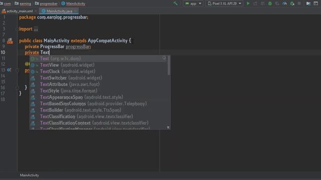Click the autocomplete popup scrollbar thumb
Viewport: 321px width, 180px height.
coord(169,65)
